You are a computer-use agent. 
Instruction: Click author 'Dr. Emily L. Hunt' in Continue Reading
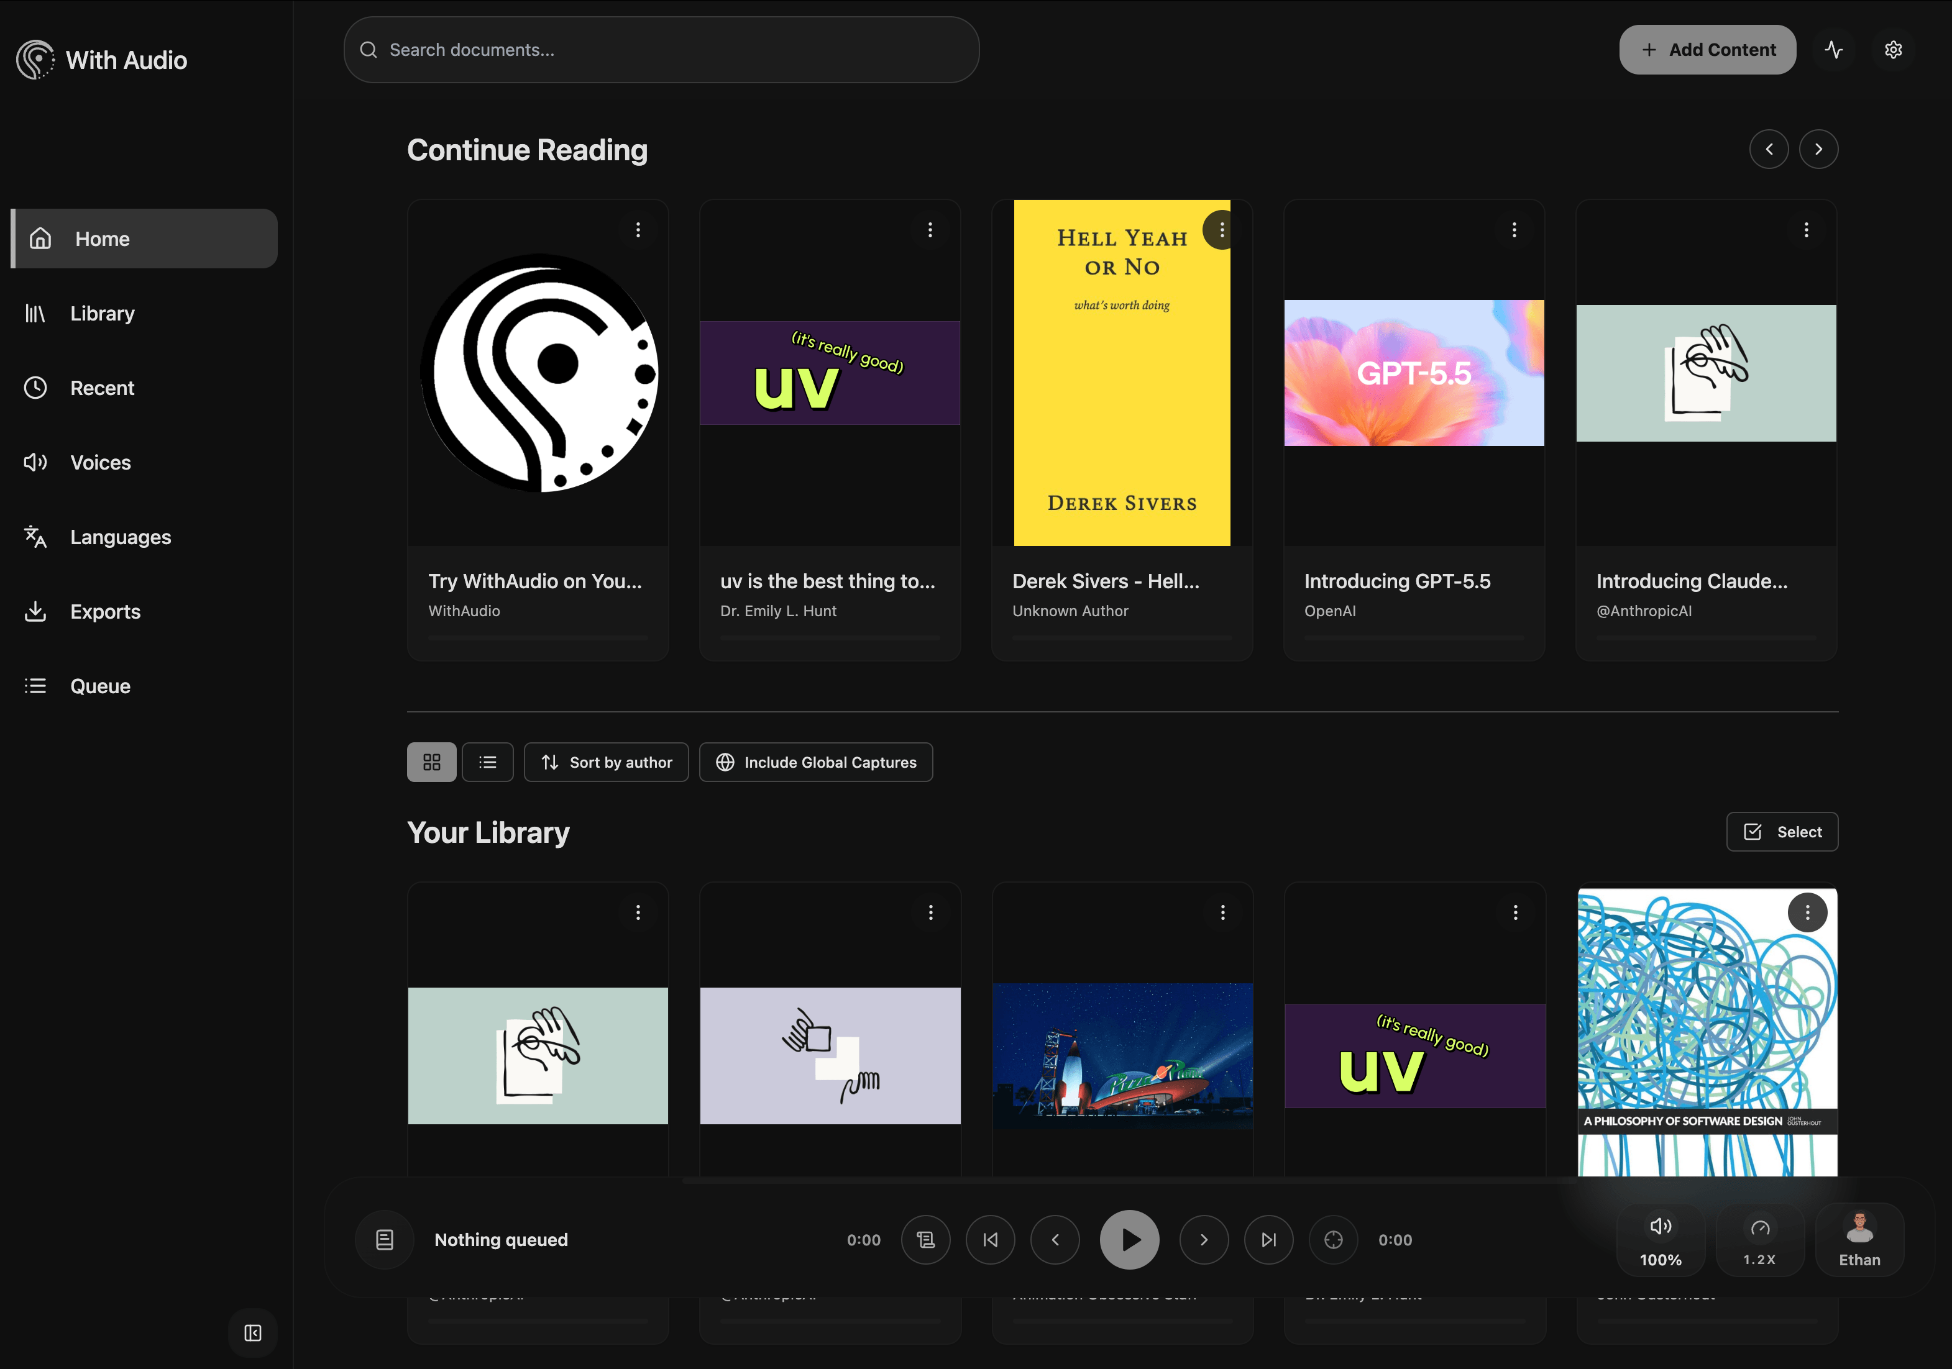pyautogui.click(x=778, y=611)
